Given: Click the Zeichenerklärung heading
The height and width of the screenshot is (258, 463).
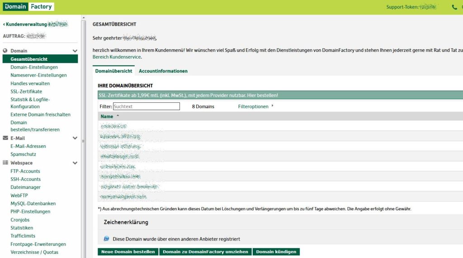Looking at the screenshot, I should [x=126, y=222].
